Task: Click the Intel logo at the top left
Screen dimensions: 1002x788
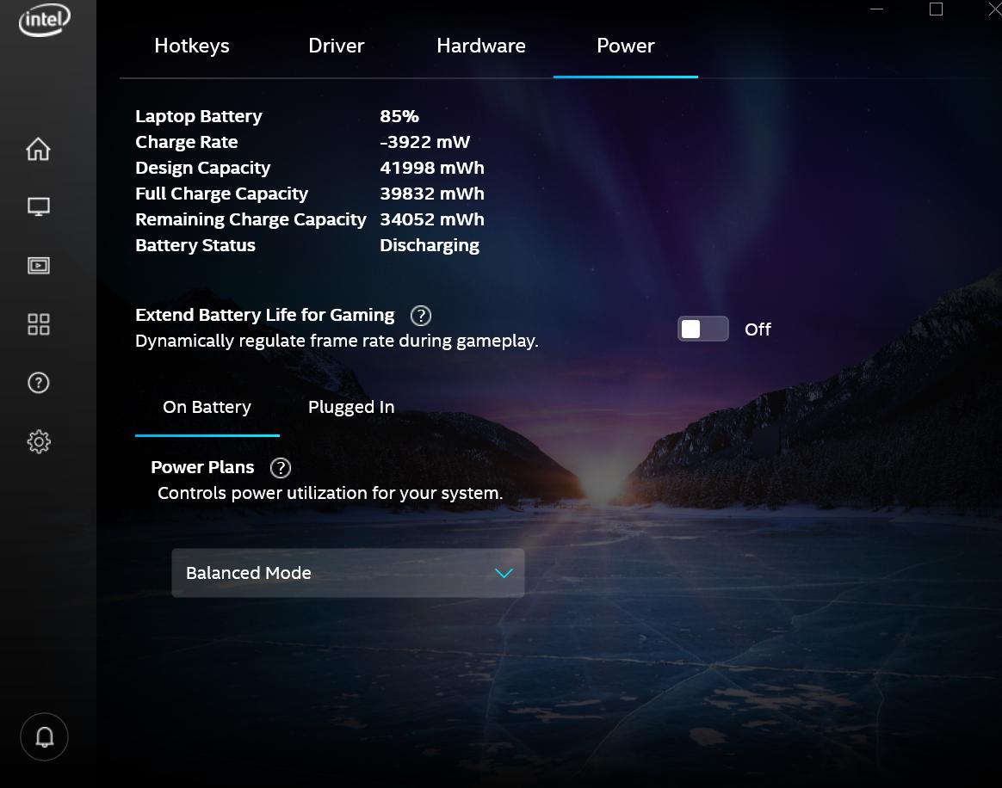Action: pyautogui.click(x=44, y=20)
